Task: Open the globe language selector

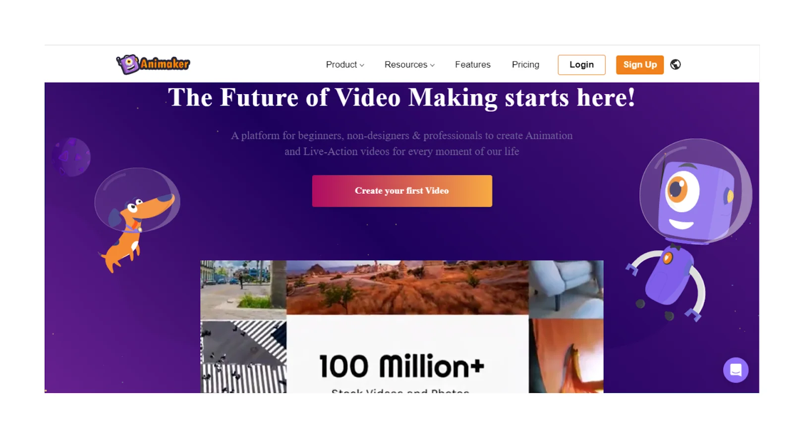Action: [x=675, y=64]
